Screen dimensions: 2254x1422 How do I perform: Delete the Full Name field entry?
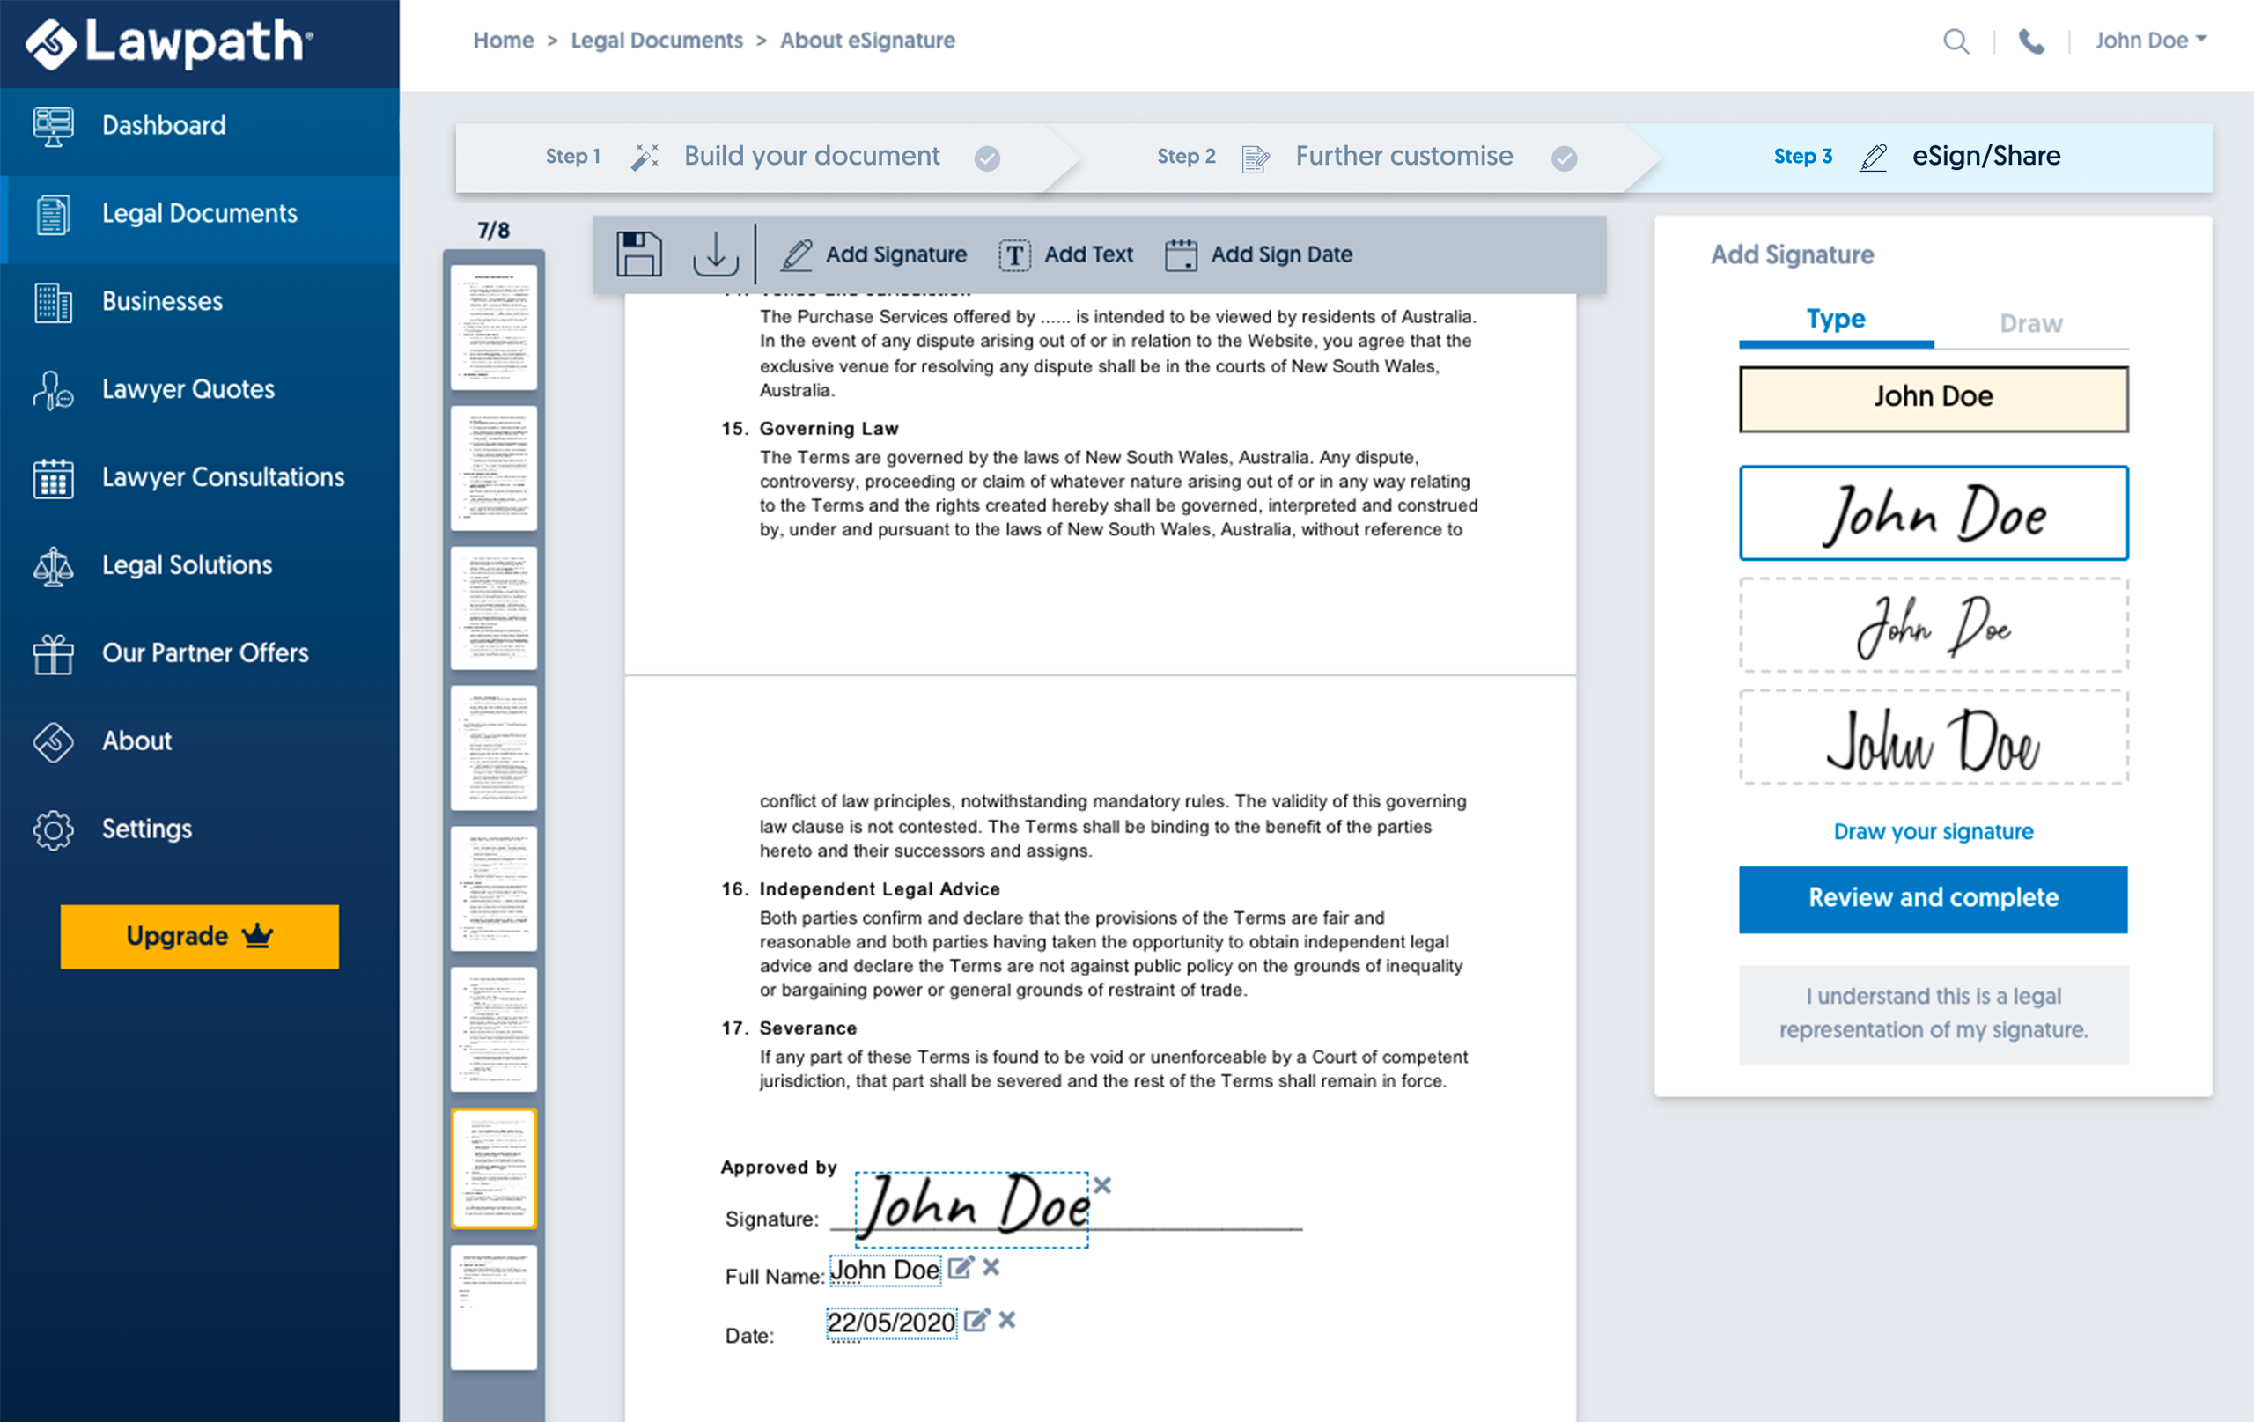click(991, 1268)
